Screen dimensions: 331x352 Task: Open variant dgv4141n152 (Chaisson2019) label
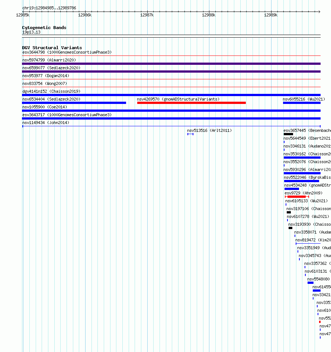tap(51, 91)
